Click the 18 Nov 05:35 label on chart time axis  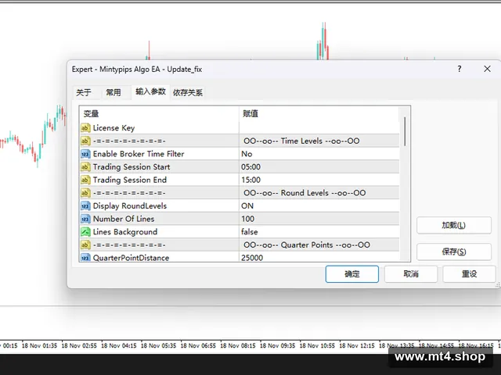coord(158,345)
